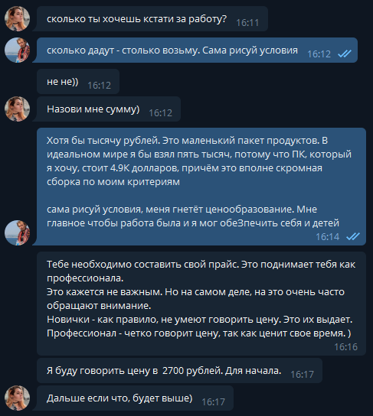
Task: Select message about 2700 рублей price
Action: (x=179, y=371)
